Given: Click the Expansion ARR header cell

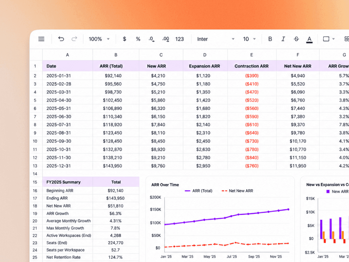Looking at the screenshot, I should click(x=205, y=66).
